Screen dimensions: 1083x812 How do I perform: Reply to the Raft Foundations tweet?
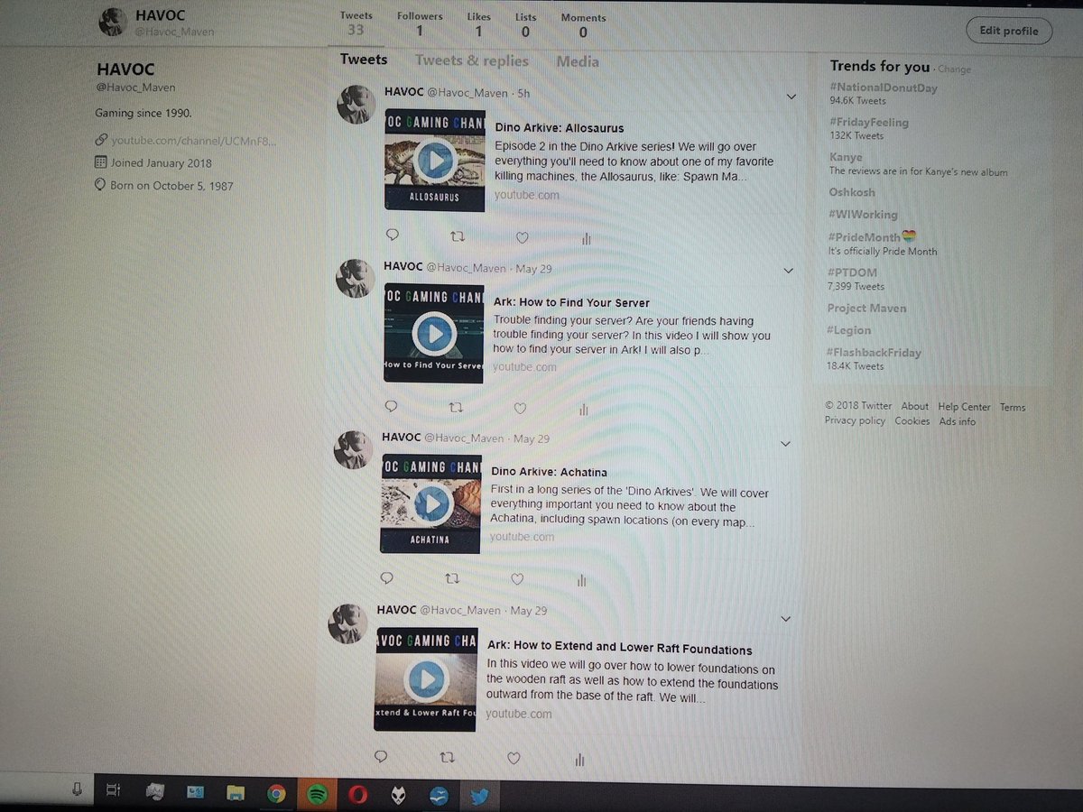381,756
